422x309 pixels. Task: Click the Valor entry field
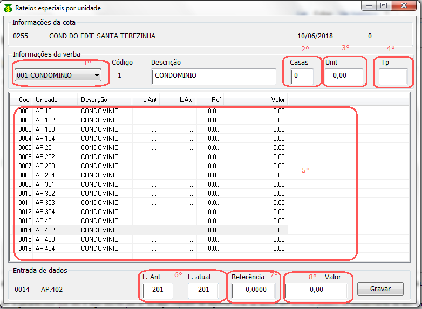[x=317, y=291]
